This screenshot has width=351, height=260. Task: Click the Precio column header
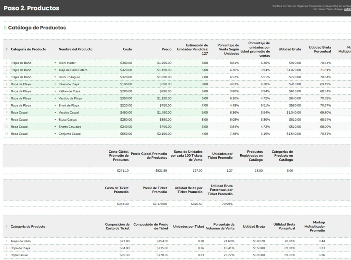tap(167, 49)
